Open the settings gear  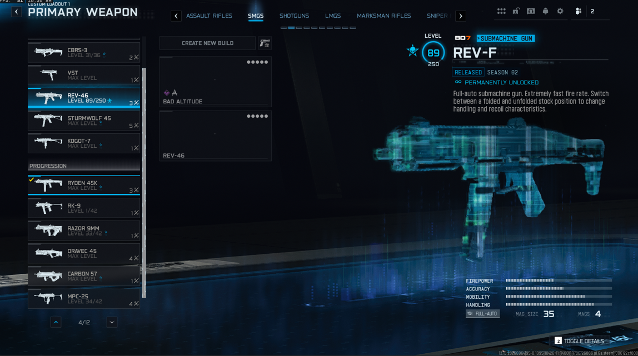coord(560,11)
